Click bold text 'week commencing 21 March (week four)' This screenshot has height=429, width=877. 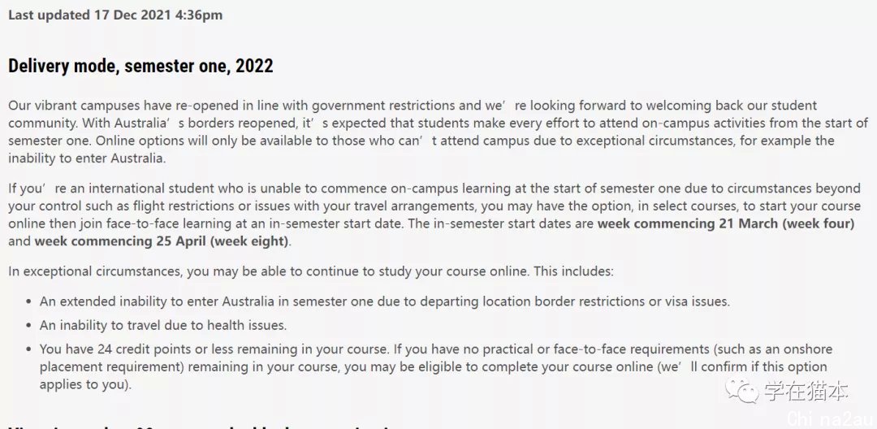pos(726,223)
